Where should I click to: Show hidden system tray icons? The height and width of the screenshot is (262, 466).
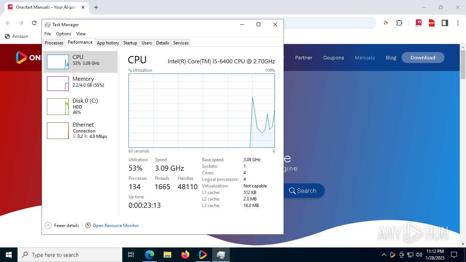384,255
